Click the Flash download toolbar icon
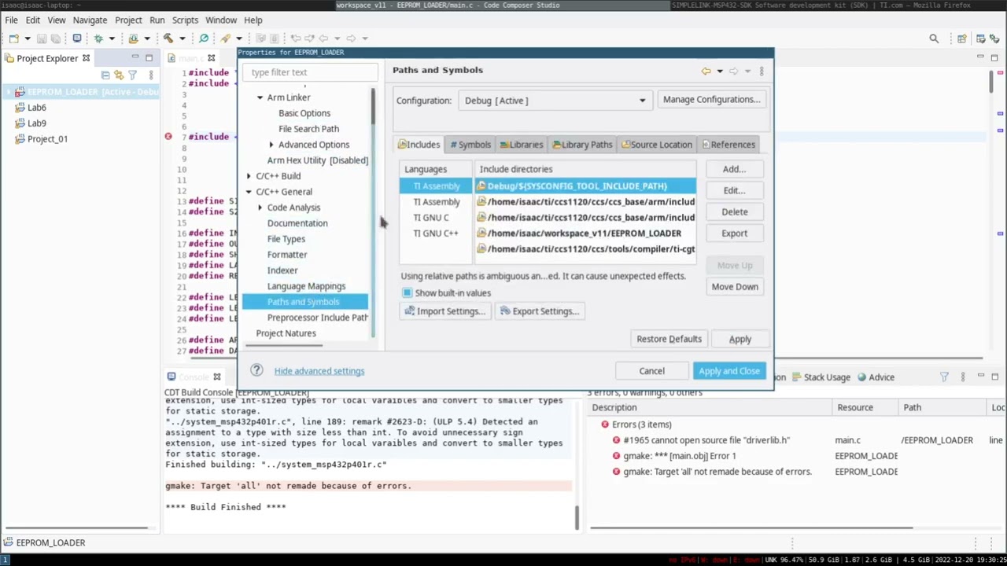 click(x=133, y=38)
